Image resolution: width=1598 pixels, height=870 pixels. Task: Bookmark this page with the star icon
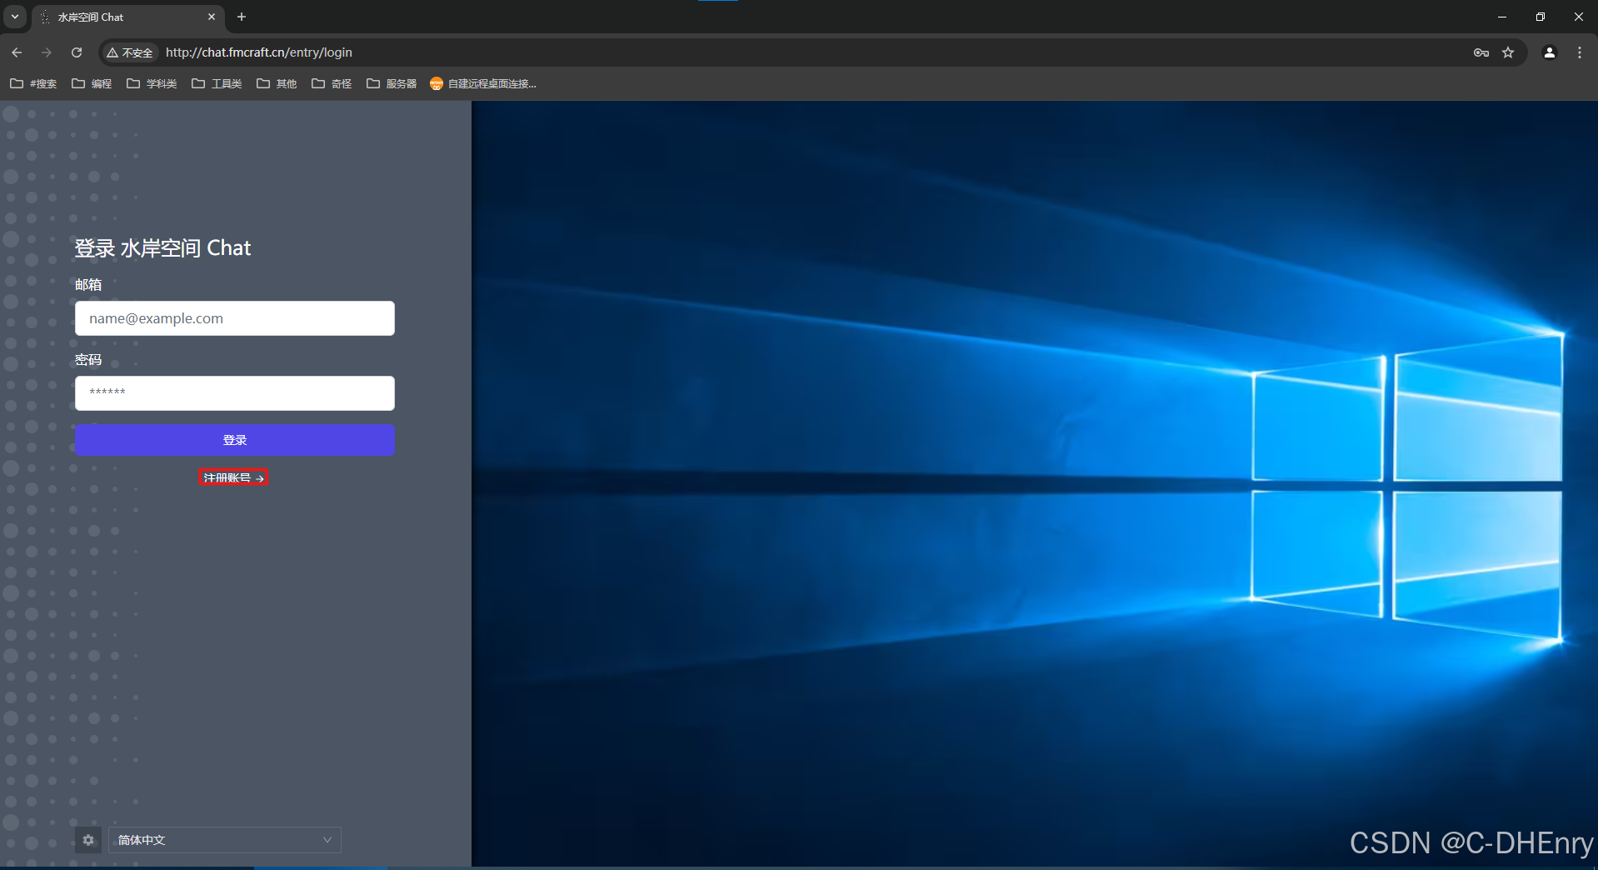(x=1508, y=52)
